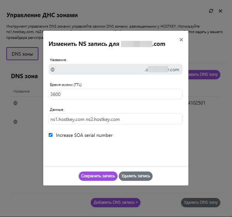Click the DNS зона section heading
The height and width of the screenshot is (217, 232).
click(x=24, y=76)
